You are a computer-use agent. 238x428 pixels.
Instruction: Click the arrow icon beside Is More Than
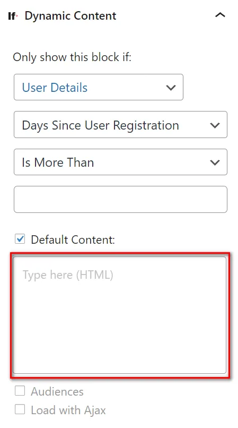(215, 162)
